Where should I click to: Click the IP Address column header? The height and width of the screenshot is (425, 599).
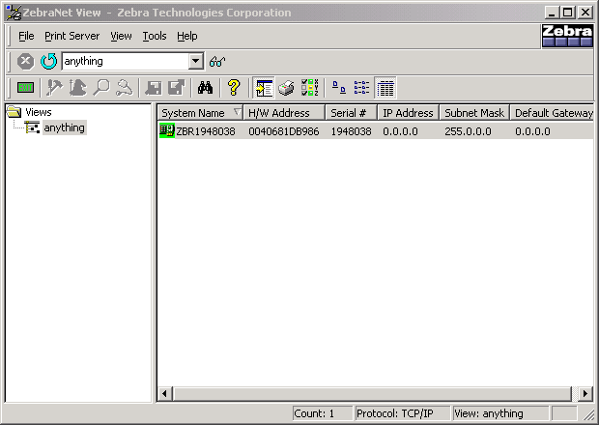click(406, 113)
